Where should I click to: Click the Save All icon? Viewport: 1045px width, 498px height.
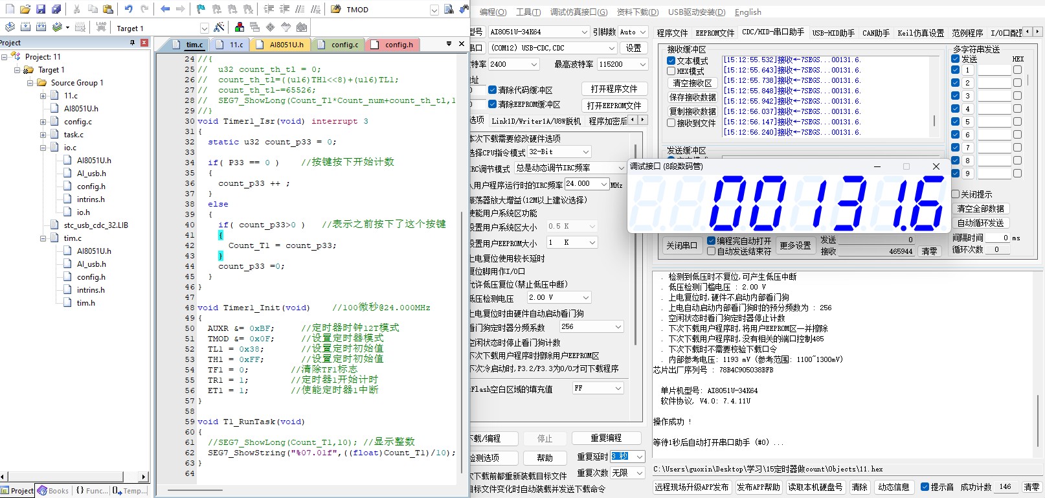[x=56, y=9]
